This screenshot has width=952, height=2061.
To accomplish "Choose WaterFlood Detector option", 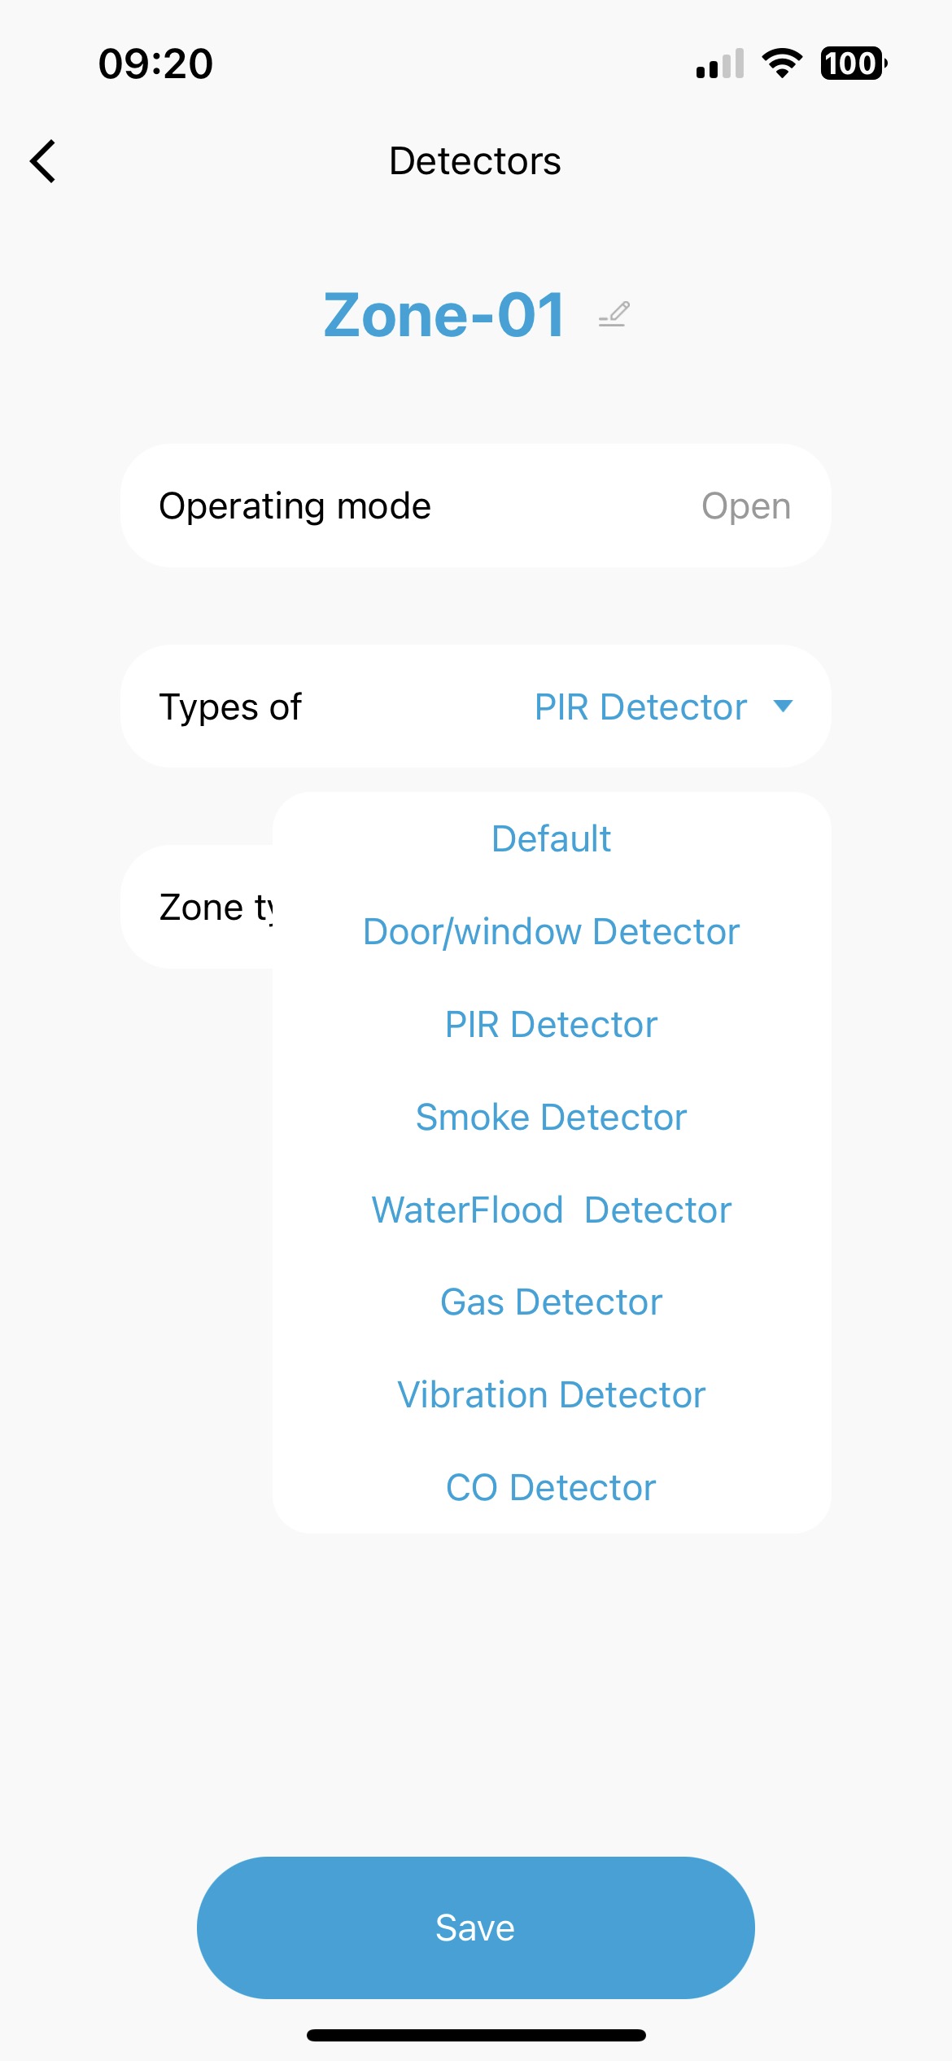I will click(x=551, y=1210).
